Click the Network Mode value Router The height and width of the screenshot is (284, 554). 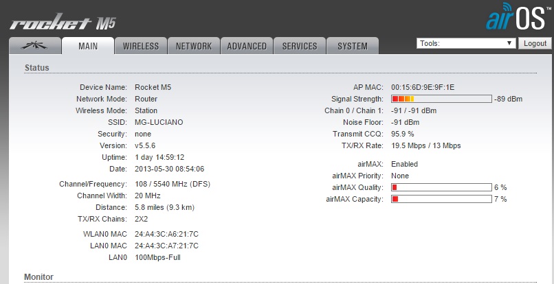pyautogui.click(x=146, y=99)
